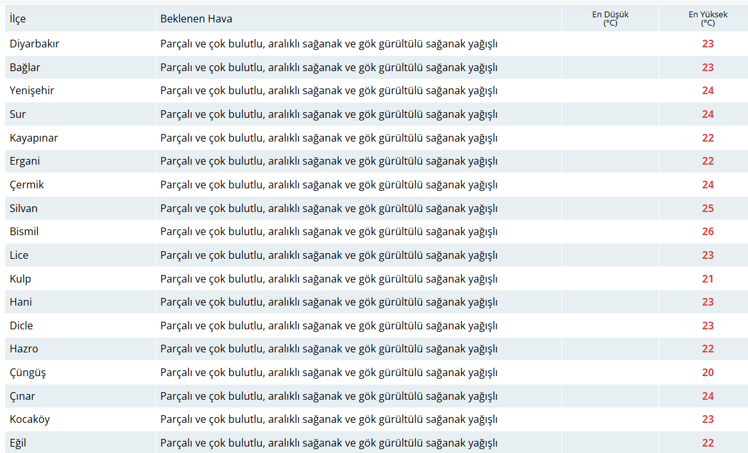
Task: Click the weather description for Dicle
Action: pyautogui.click(x=328, y=326)
